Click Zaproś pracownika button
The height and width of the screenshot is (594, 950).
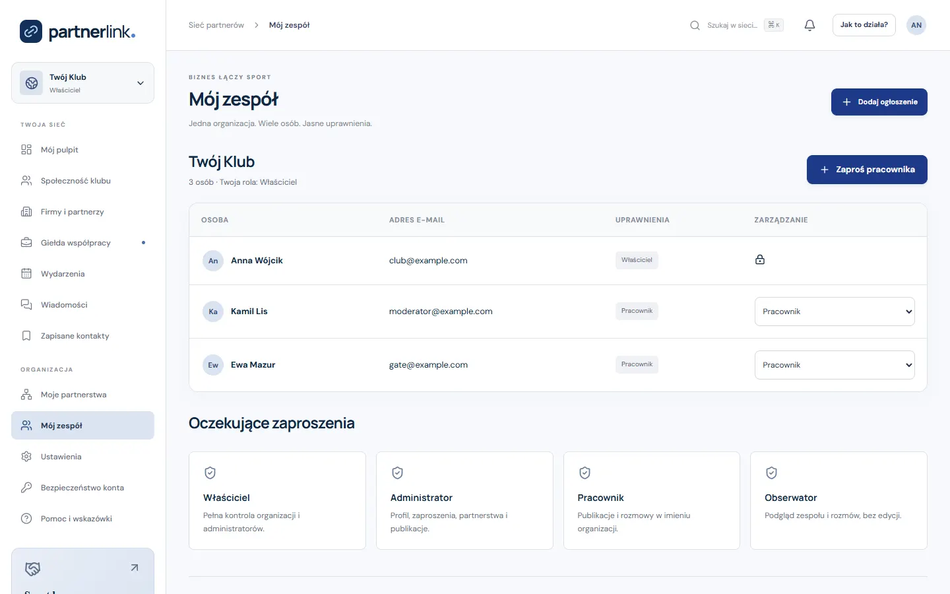click(867, 170)
